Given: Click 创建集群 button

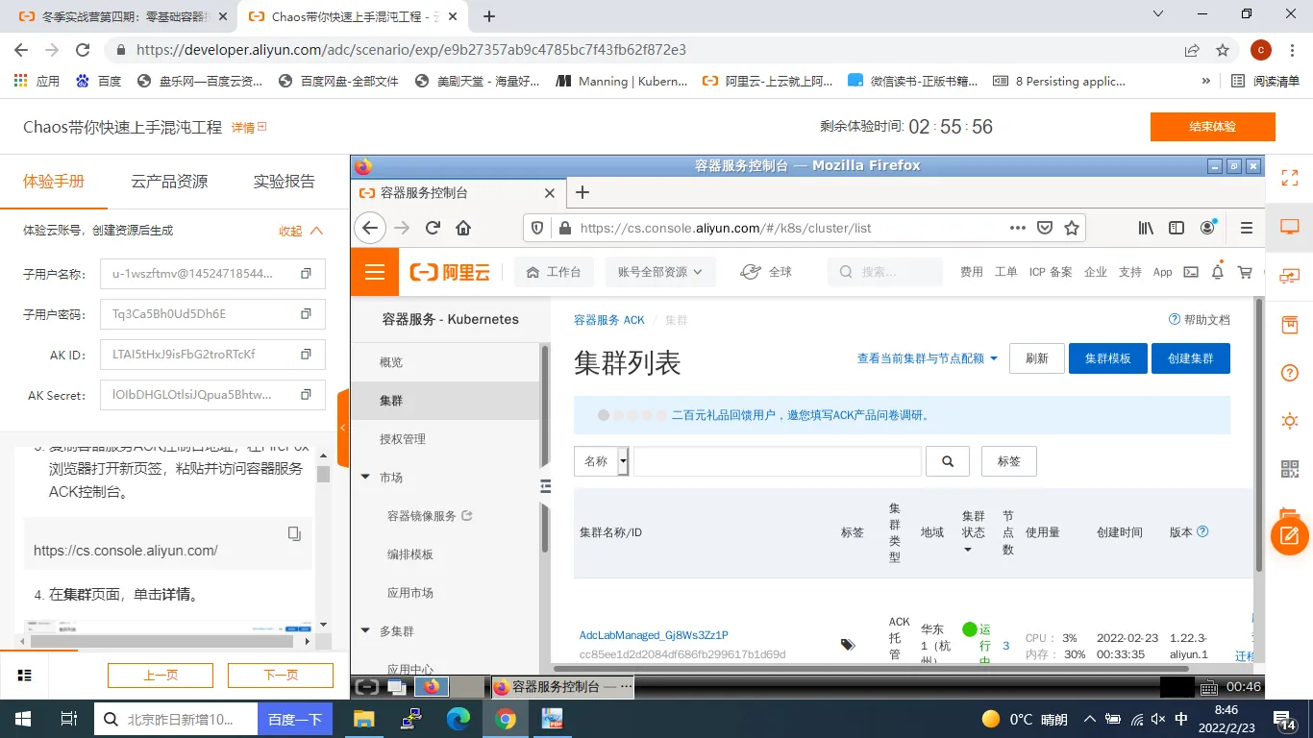Looking at the screenshot, I should click(x=1191, y=358).
